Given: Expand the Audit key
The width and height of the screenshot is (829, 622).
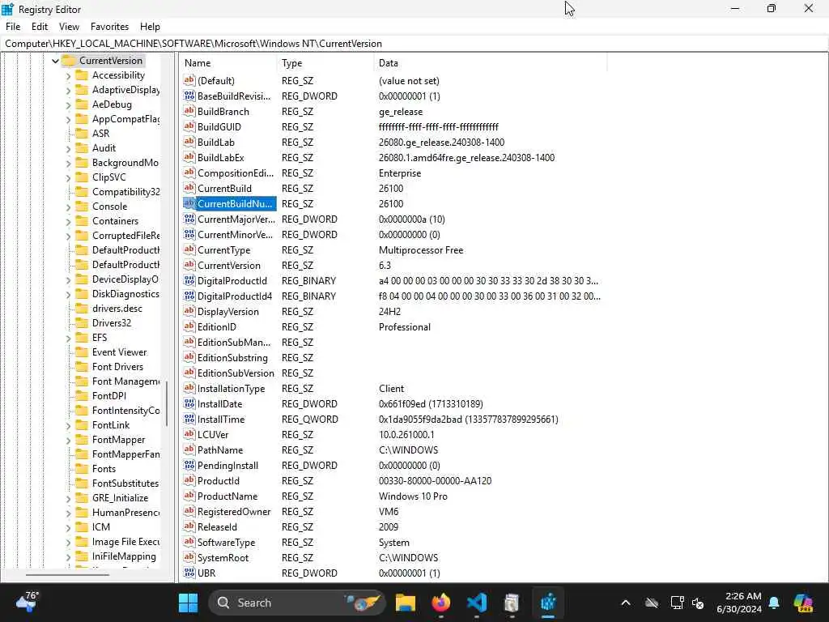Looking at the screenshot, I should (x=68, y=149).
